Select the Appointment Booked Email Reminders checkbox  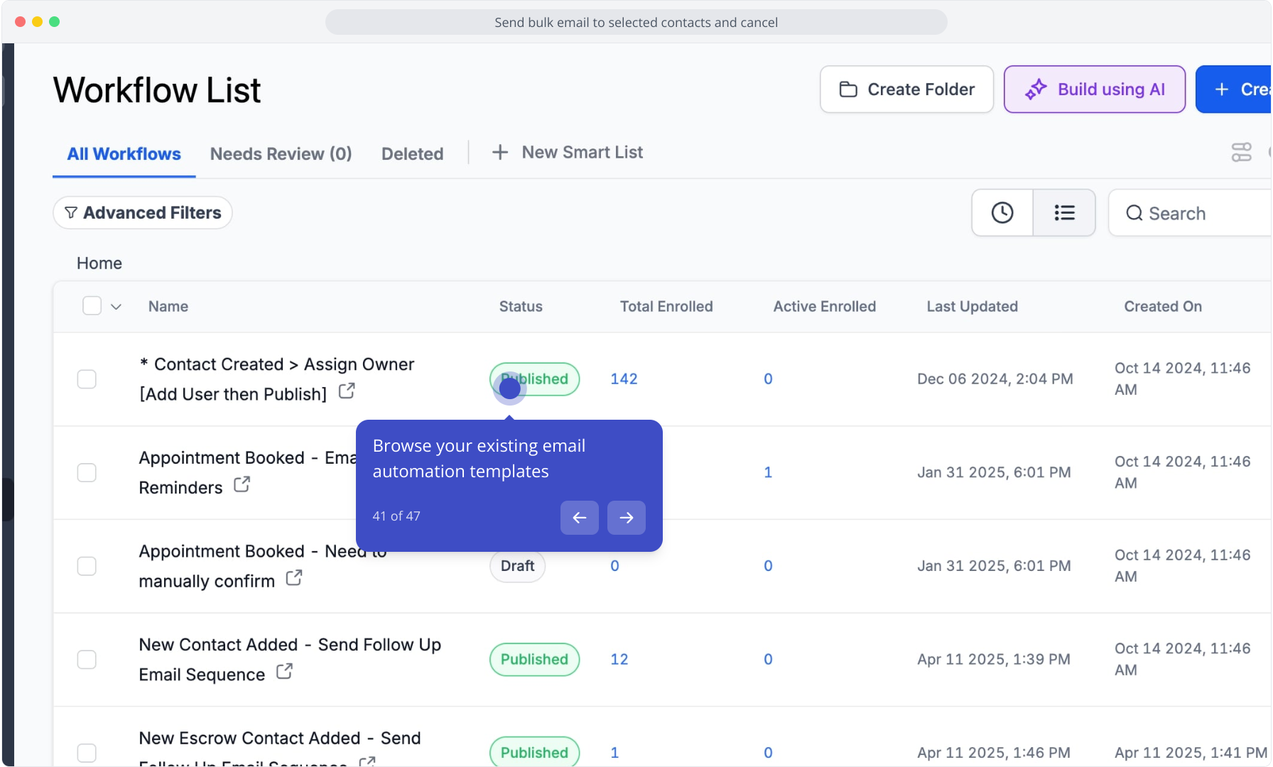coord(87,473)
